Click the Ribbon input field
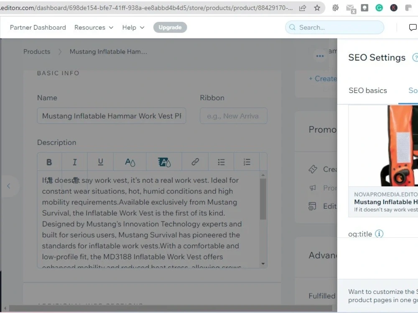 click(234, 116)
